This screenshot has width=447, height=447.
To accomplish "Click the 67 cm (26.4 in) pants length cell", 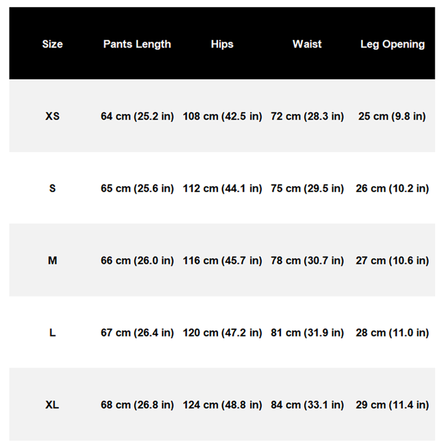I will pyautogui.click(x=137, y=332).
